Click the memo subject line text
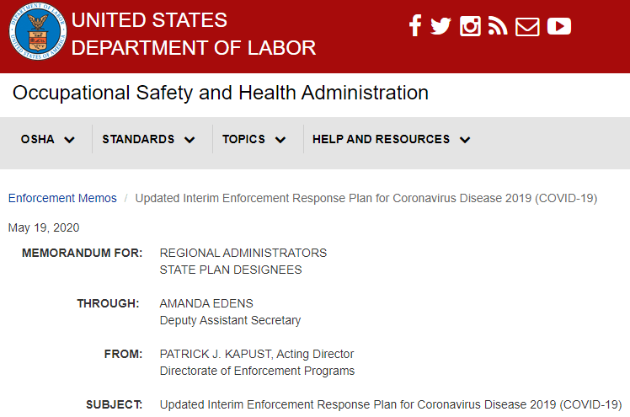Viewport: 630px width, 417px height. (x=391, y=404)
